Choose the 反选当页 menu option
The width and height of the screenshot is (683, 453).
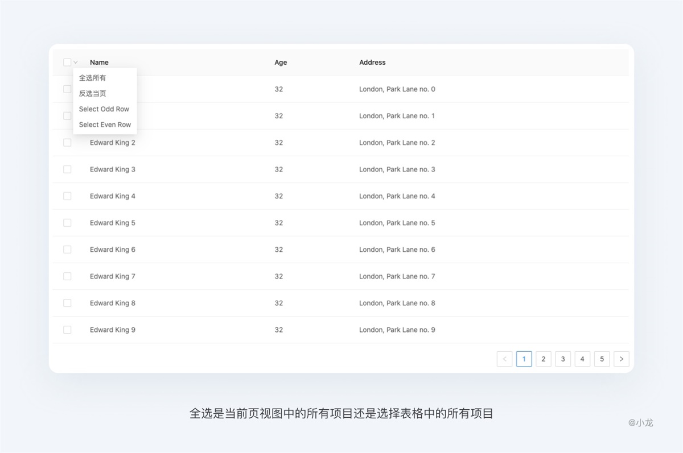(93, 93)
